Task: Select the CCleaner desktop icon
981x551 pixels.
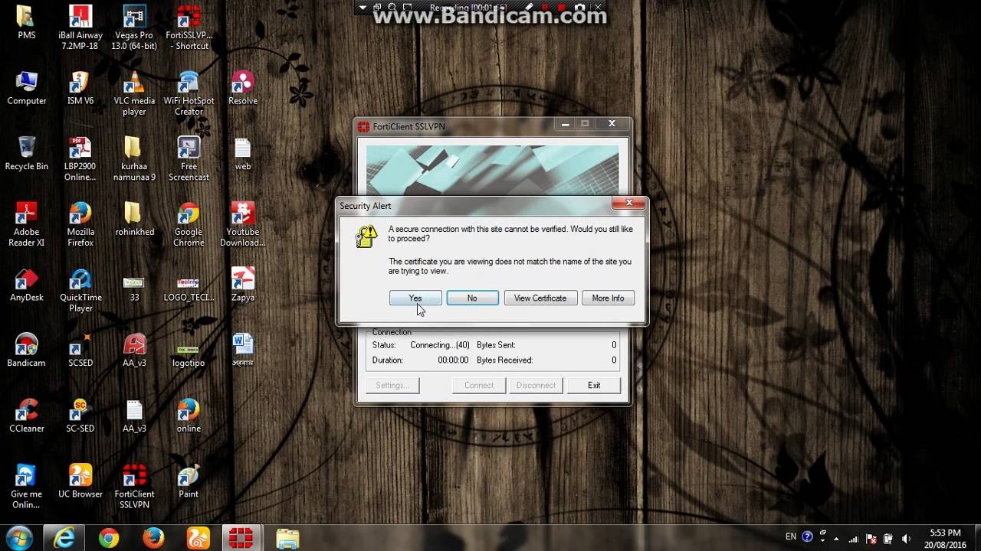Action: (x=27, y=416)
